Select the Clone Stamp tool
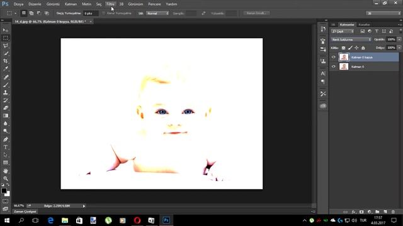403x226 pixels. pyautogui.click(x=6, y=92)
